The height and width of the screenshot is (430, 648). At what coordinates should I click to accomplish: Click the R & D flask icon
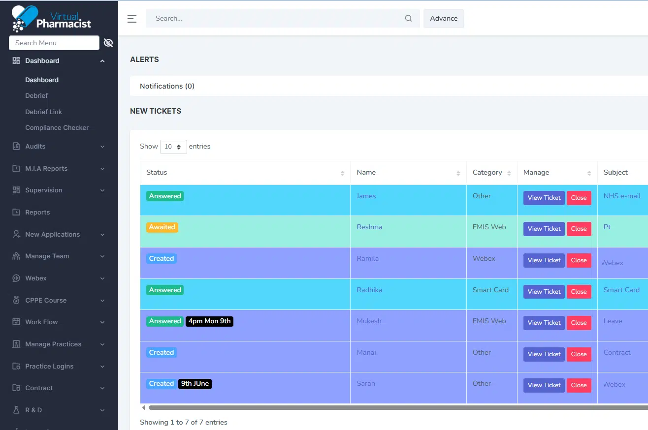16,410
